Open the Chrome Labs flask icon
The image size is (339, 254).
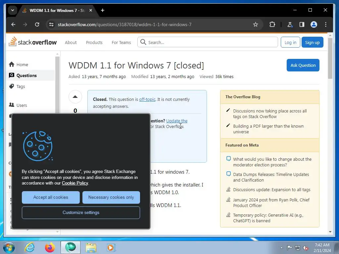(290, 24)
